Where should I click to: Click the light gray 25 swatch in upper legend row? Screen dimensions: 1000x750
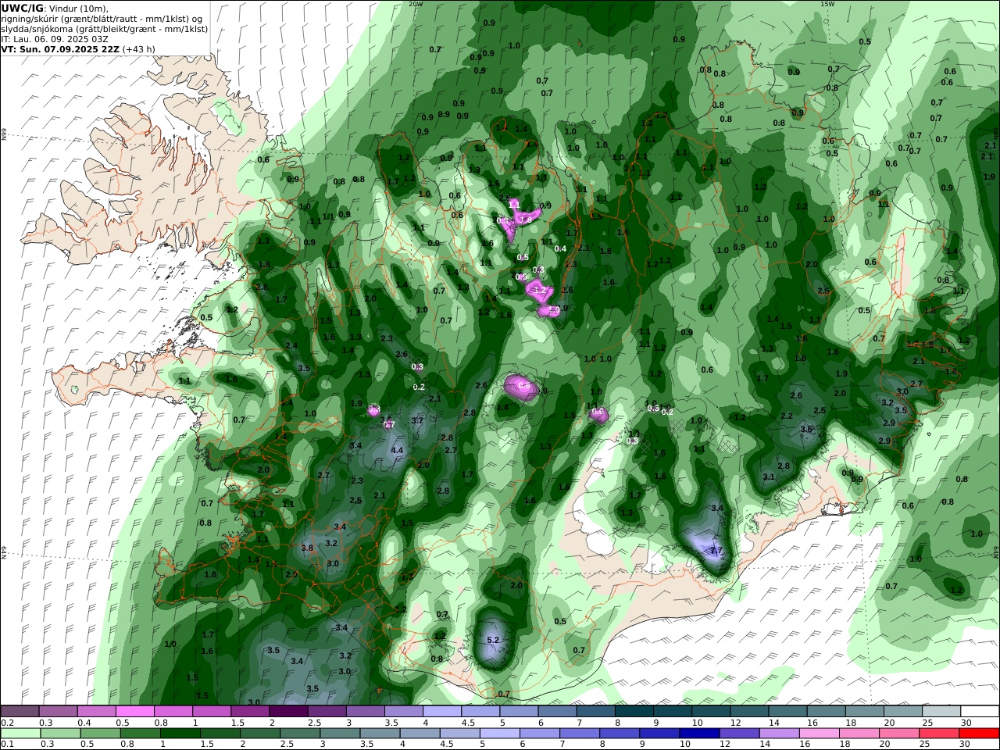pyautogui.click(x=941, y=712)
